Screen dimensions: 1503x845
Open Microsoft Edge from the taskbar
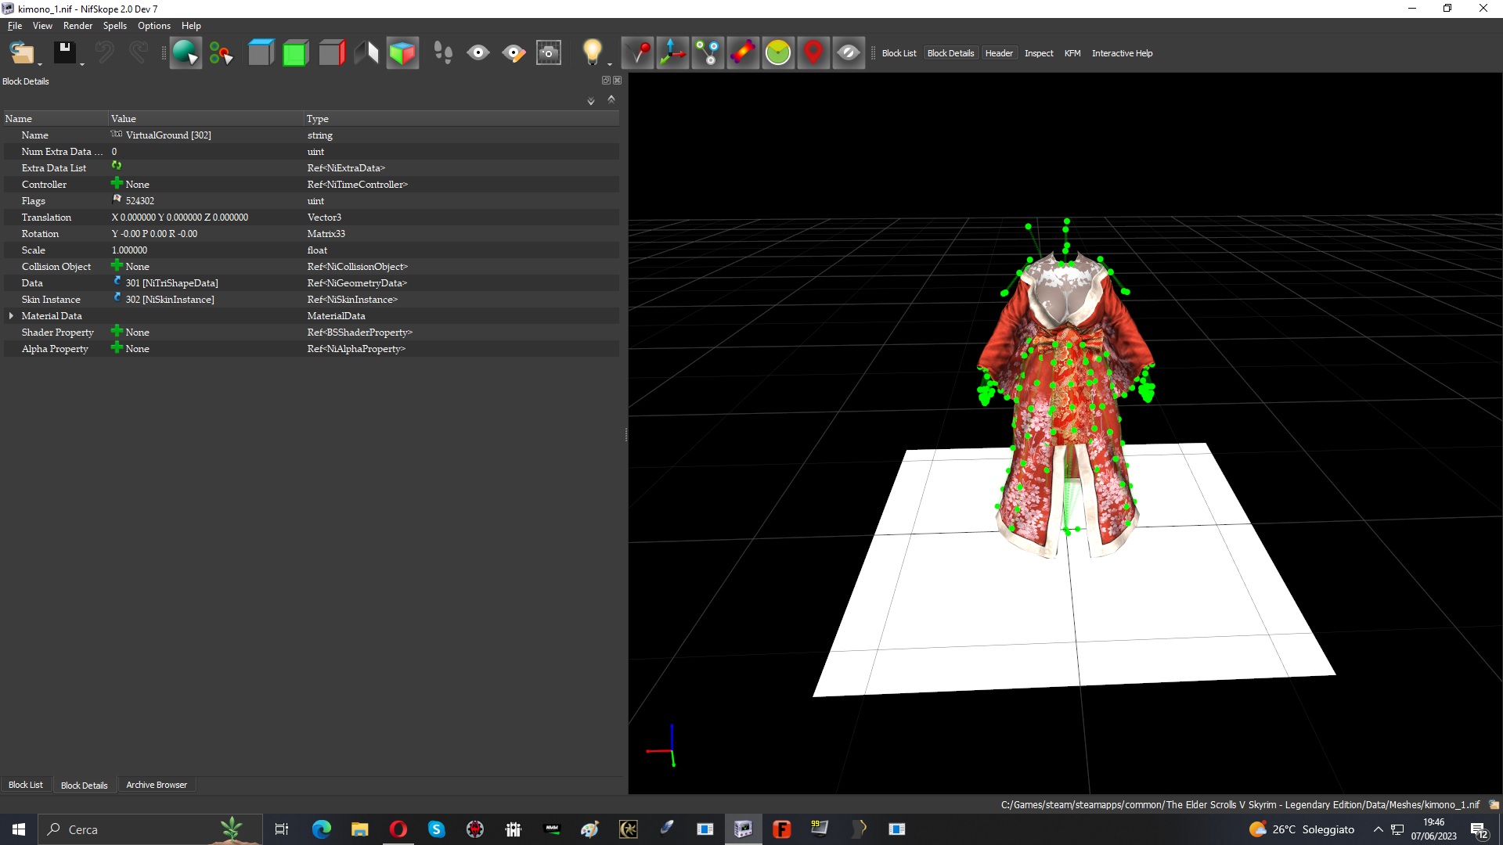pos(321,829)
